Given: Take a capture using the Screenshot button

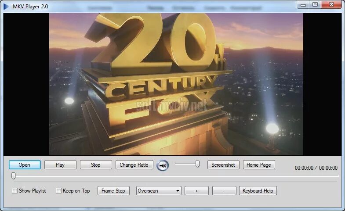Looking at the screenshot, I should click(223, 165).
